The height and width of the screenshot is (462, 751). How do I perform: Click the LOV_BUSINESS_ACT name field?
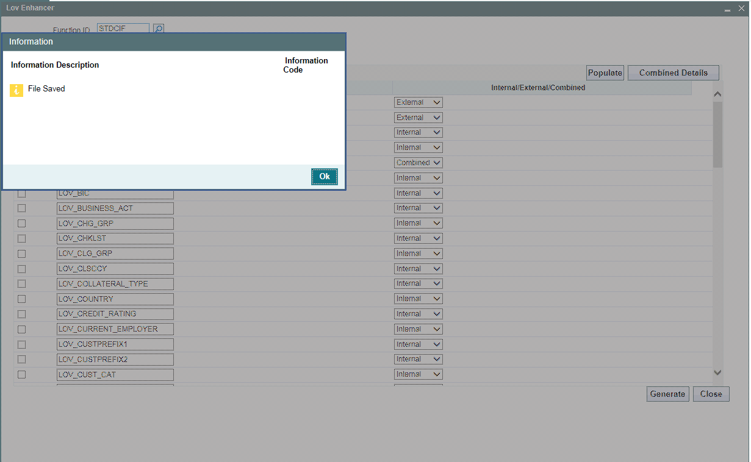[115, 208]
